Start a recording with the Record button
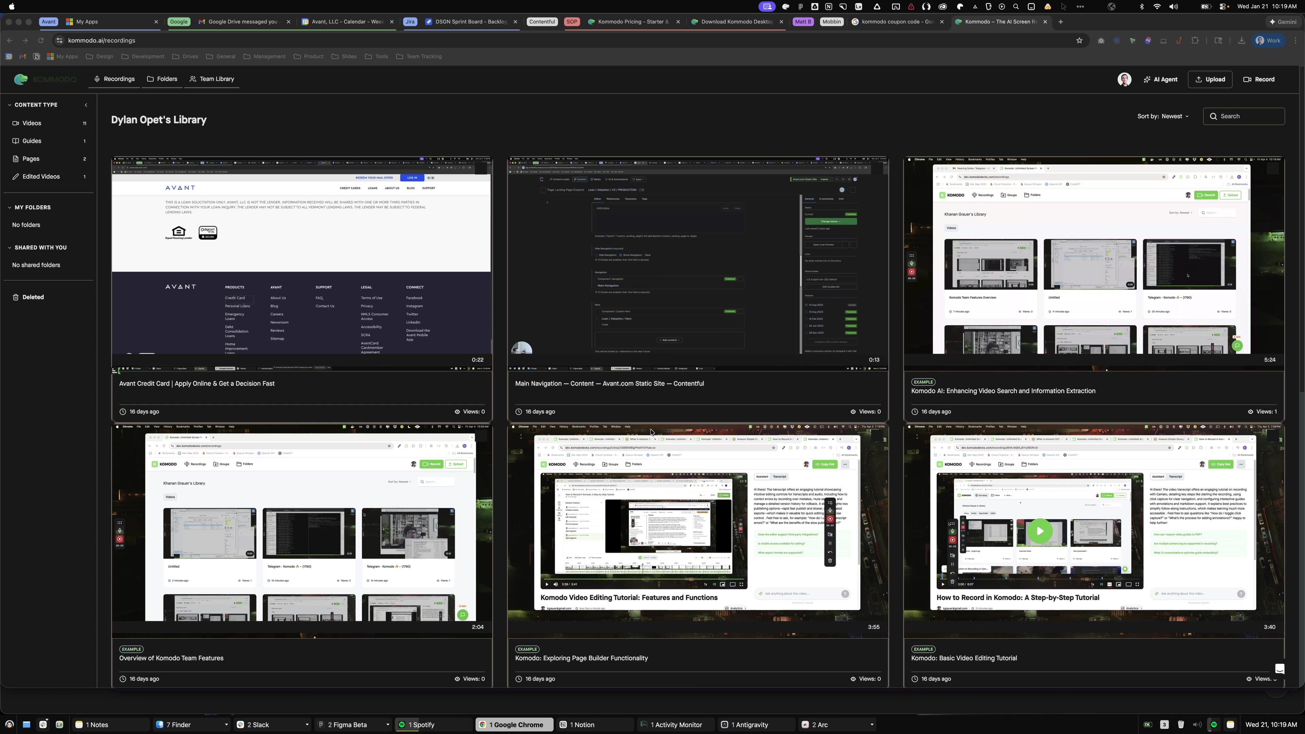This screenshot has width=1305, height=734. 1259,80
